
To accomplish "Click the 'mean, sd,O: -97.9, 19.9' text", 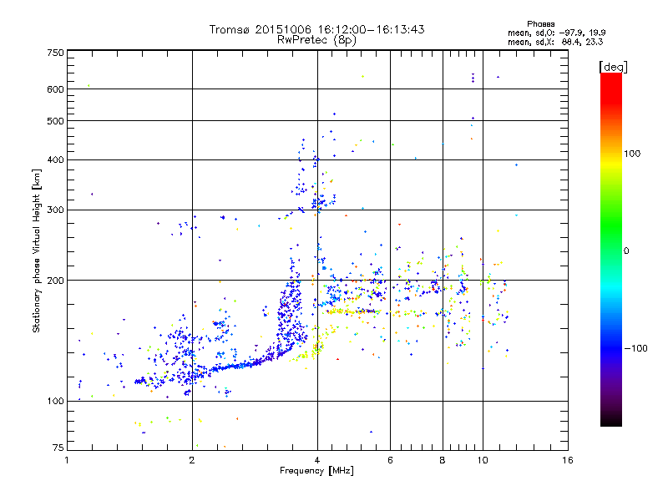I will pos(557,33).
